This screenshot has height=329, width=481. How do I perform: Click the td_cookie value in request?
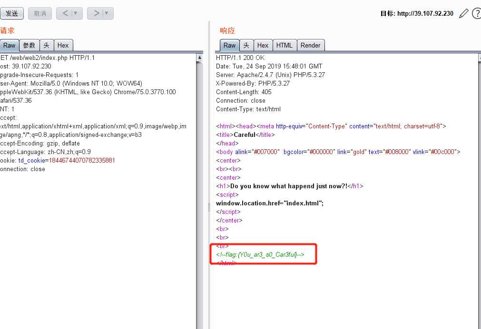(x=82, y=160)
